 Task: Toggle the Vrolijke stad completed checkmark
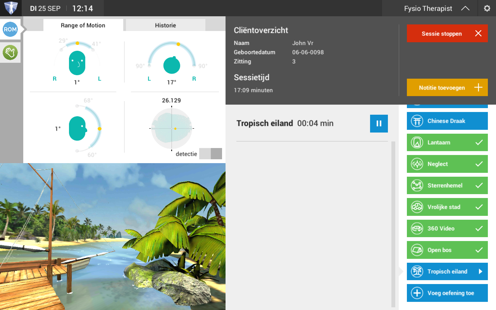coord(479,207)
